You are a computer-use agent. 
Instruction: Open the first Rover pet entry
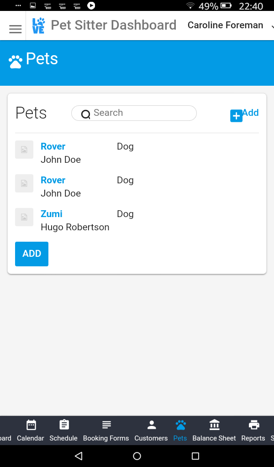[x=53, y=146]
